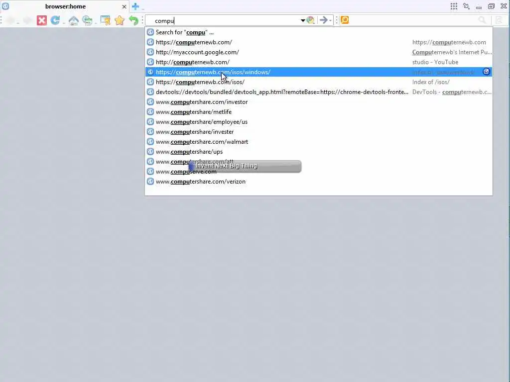The image size is (510, 382).
Task: Open http://myaccount.google.com/ suggestion
Action: [319, 52]
